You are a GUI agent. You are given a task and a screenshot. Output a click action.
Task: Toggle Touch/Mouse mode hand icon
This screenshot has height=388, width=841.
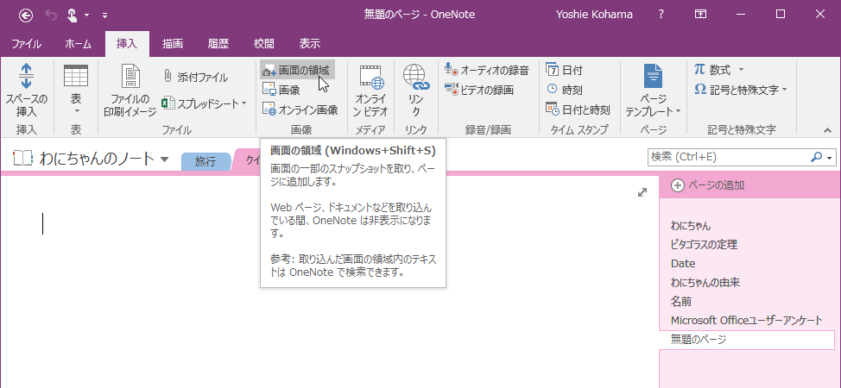73,15
